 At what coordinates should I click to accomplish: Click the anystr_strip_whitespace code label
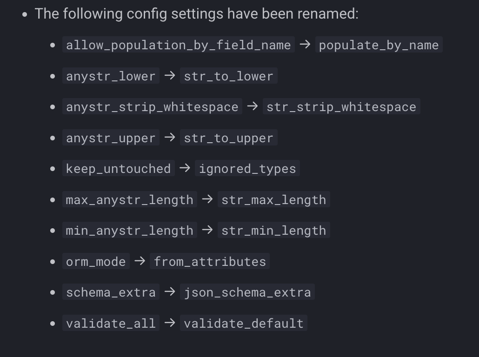152,107
